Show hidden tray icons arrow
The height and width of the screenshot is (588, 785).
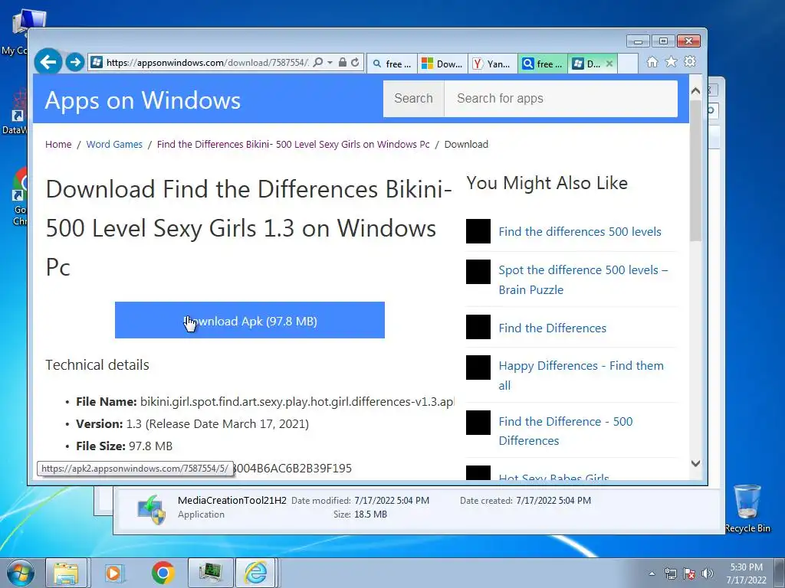tap(652, 573)
